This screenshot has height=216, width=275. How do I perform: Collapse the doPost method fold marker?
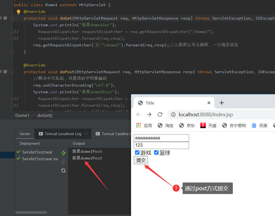click(12, 72)
